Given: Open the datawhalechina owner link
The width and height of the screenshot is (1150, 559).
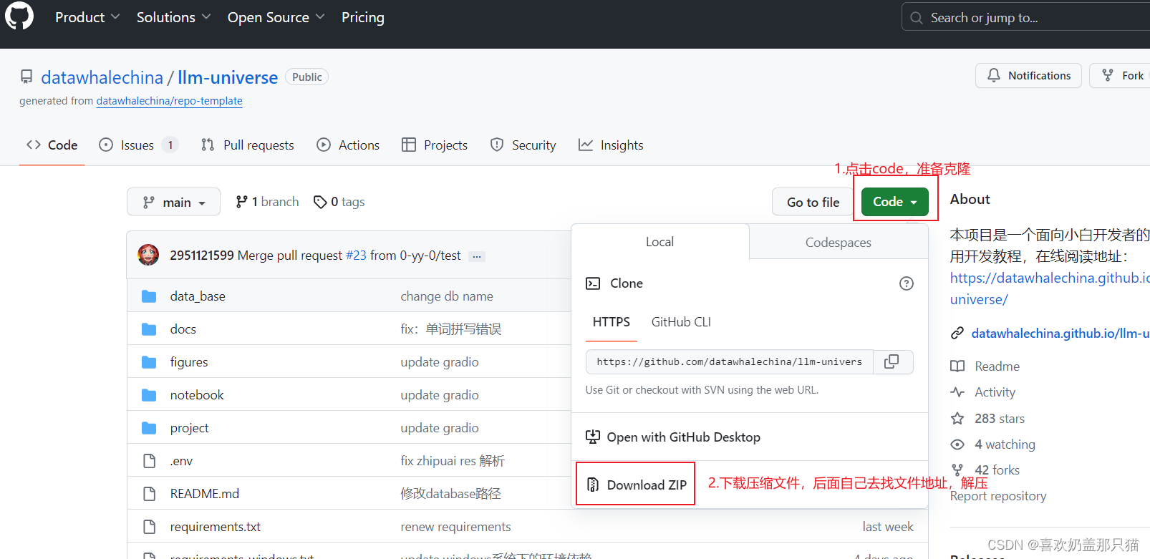Looking at the screenshot, I should coord(102,77).
